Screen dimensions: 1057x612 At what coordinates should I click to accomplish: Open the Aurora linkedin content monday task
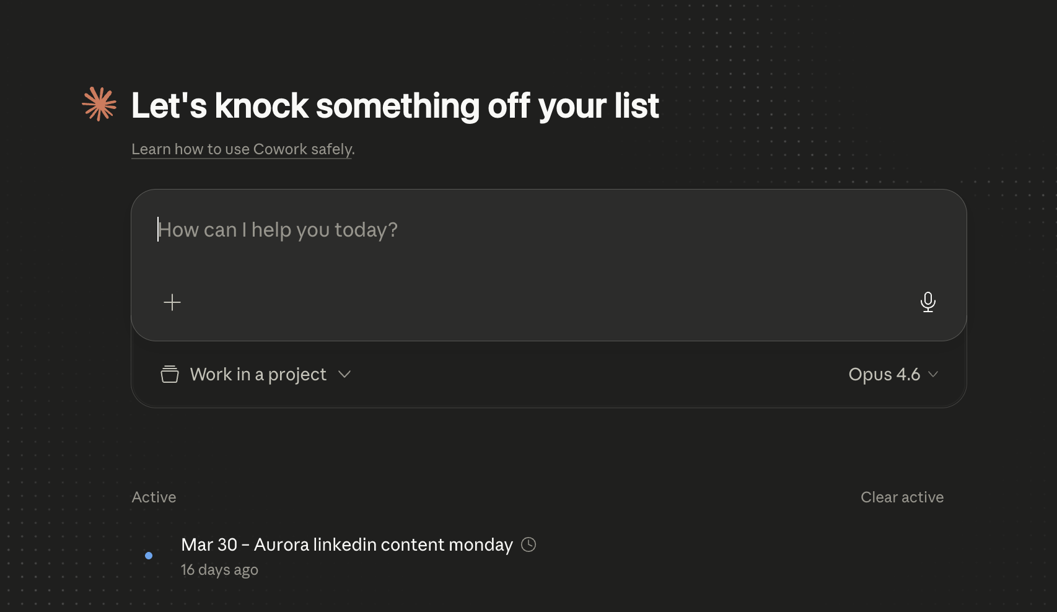pos(346,544)
